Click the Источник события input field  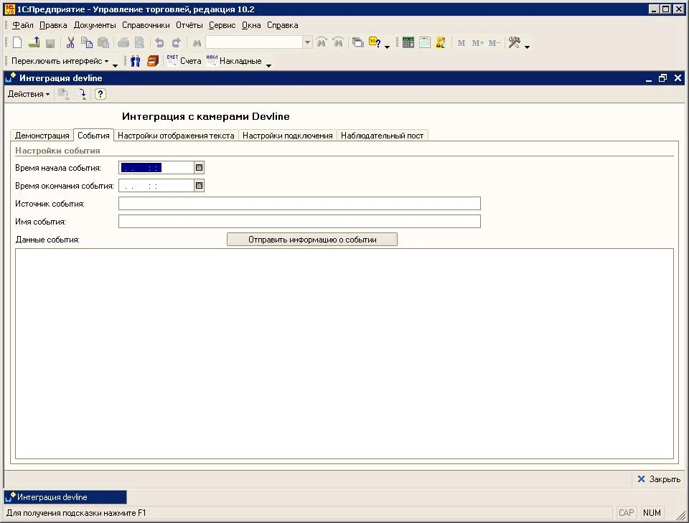coord(299,204)
